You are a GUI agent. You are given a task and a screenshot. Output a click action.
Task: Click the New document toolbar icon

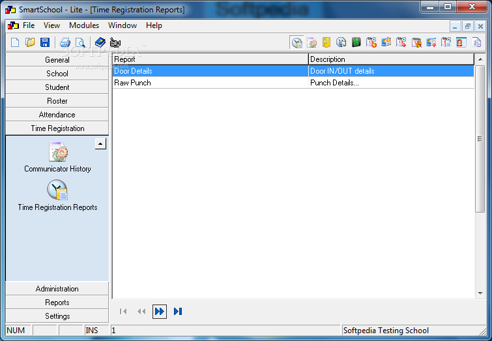coord(15,42)
